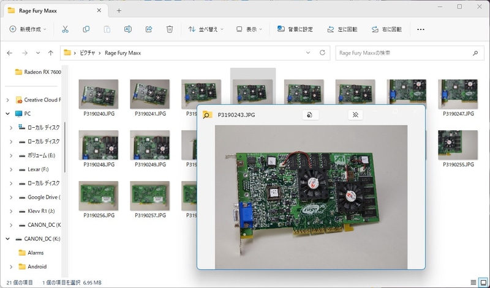Expand the Lexar (F:) drive node
490x288 pixels.
[11, 169]
